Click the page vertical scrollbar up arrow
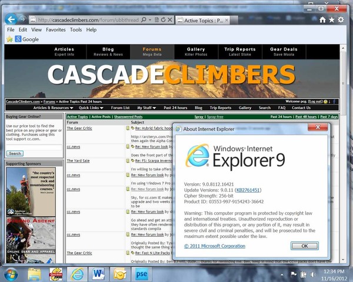Screen dimensions: 353x282 pos(343,48)
